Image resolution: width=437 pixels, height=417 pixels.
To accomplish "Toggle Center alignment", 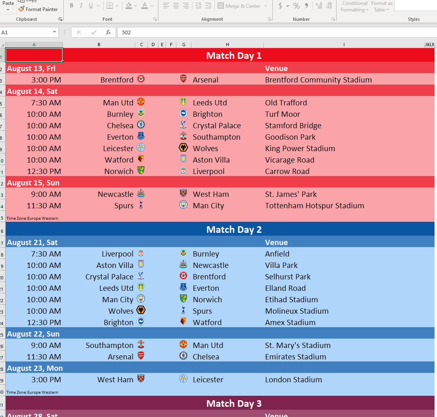I will [x=176, y=6].
